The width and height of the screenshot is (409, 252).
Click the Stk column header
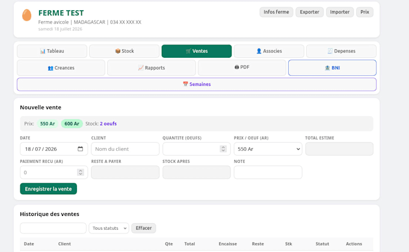pyautogui.click(x=289, y=244)
